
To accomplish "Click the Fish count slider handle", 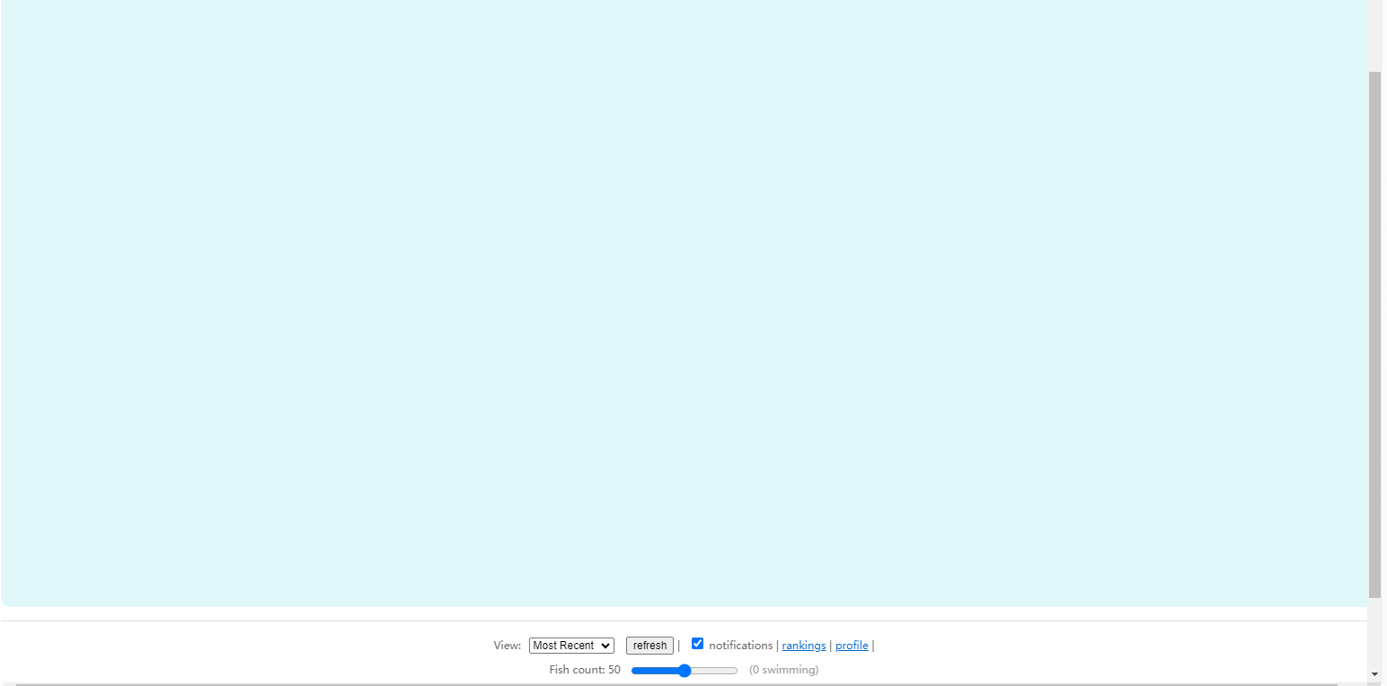I will (x=685, y=671).
